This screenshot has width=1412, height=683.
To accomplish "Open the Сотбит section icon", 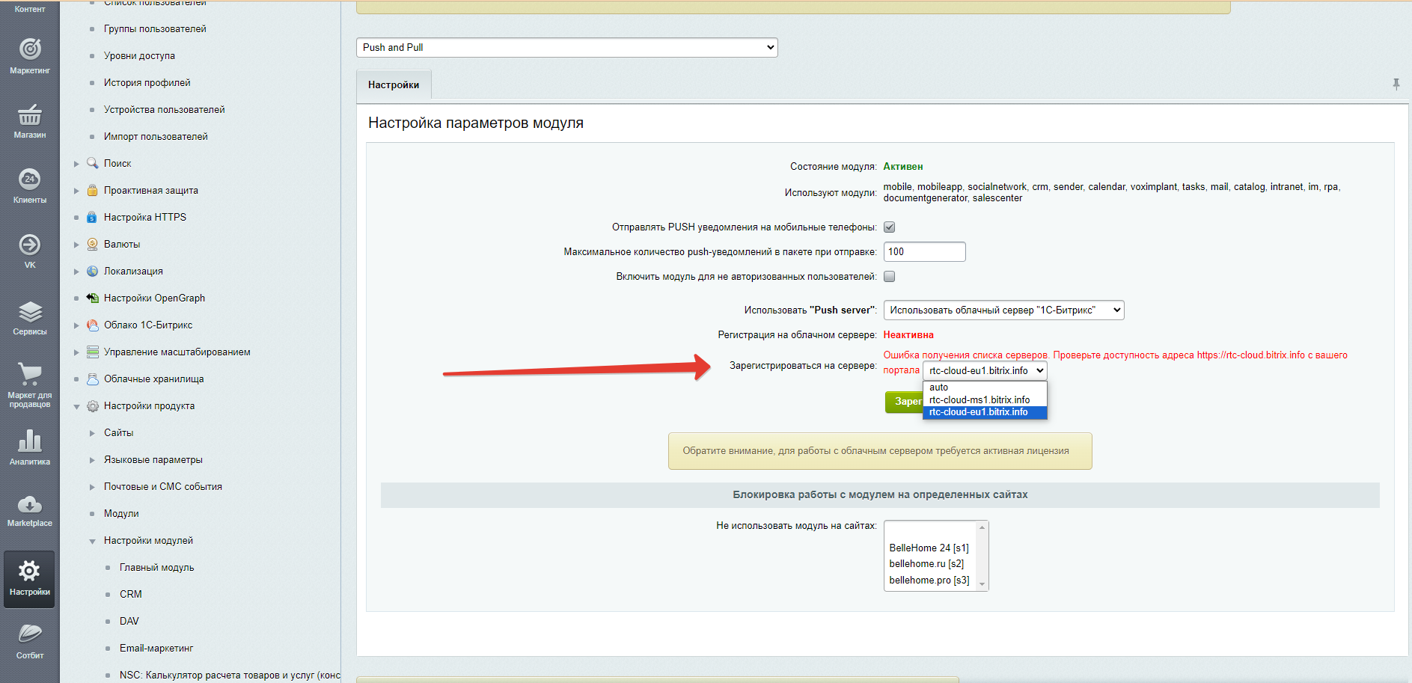I will click(x=30, y=634).
